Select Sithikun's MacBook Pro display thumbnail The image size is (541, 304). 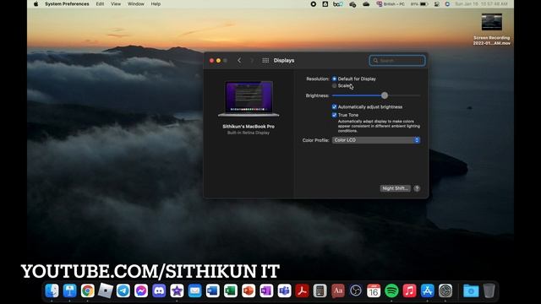249,100
